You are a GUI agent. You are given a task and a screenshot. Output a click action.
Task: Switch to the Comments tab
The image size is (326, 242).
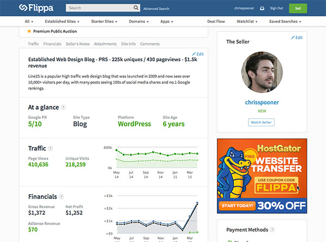(150, 44)
